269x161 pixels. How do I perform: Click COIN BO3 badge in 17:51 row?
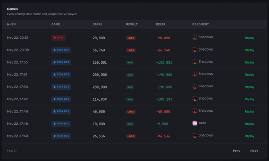coord(61,75)
